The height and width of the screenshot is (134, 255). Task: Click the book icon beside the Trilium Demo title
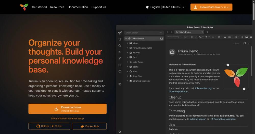[x=172, y=52]
